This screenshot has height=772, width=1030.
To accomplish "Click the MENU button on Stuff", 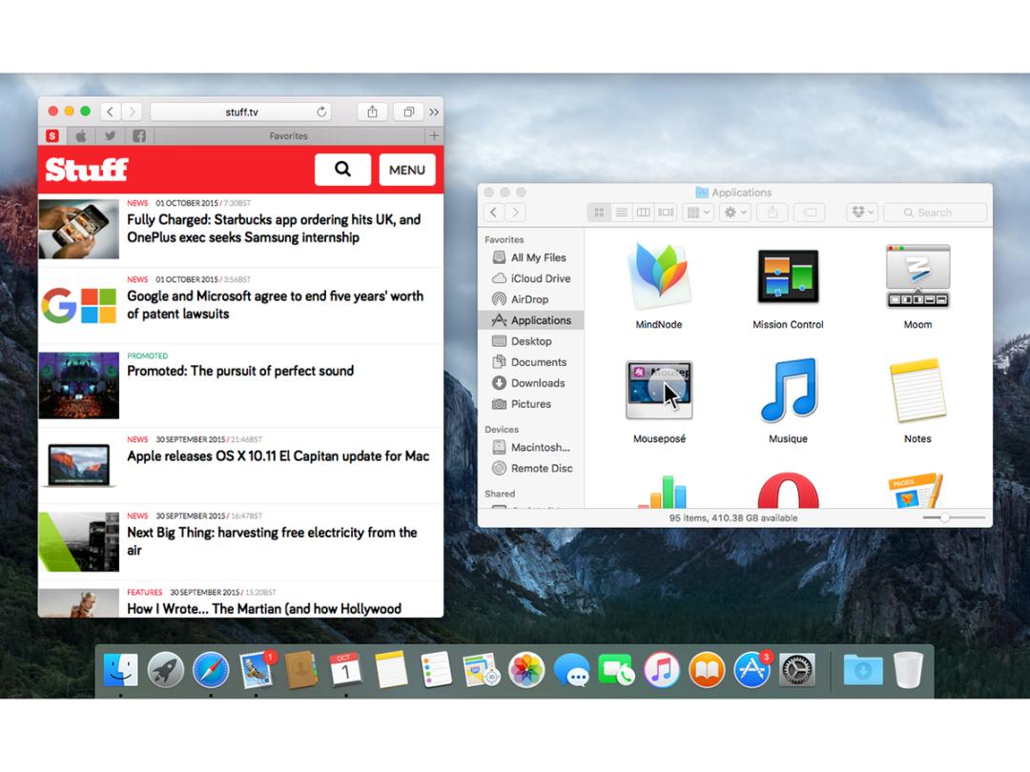I will tap(407, 170).
